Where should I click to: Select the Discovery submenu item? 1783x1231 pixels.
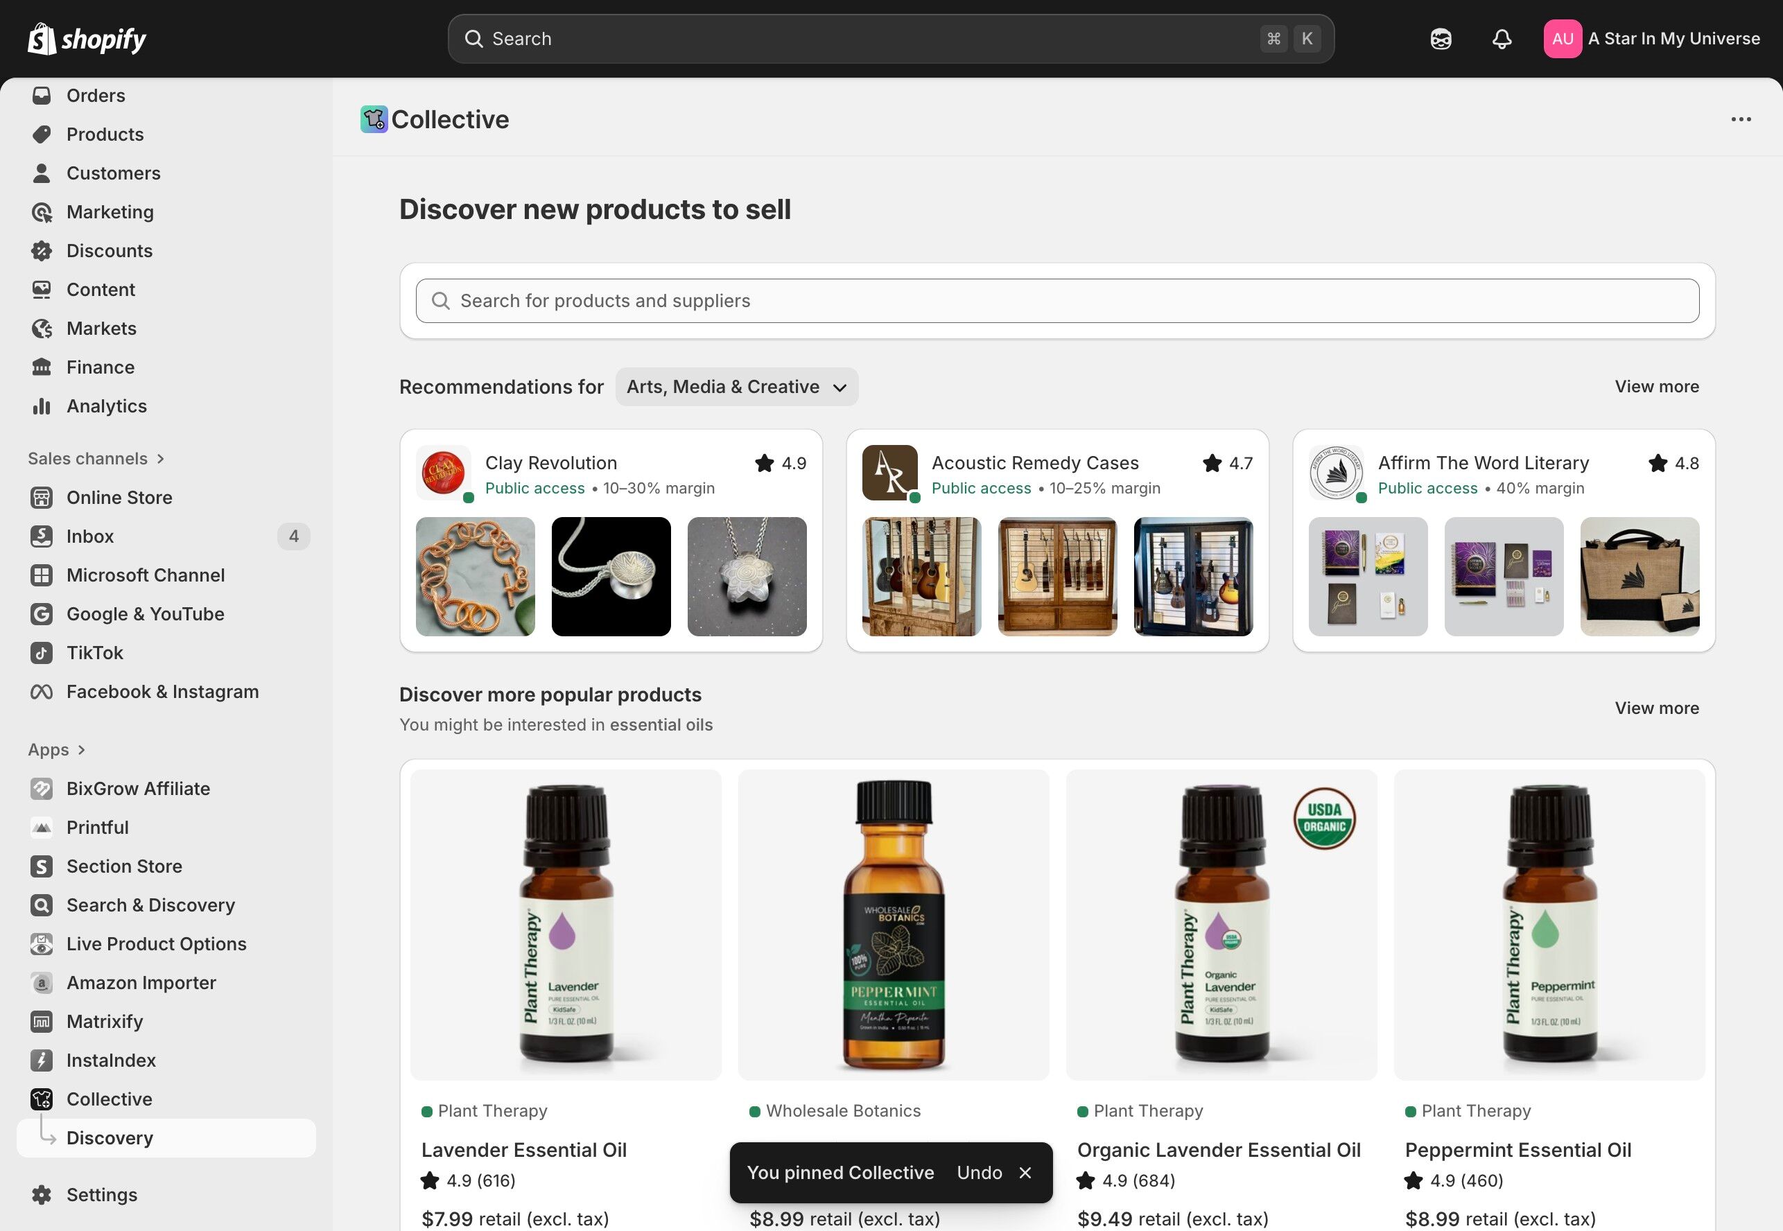coord(110,1137)
